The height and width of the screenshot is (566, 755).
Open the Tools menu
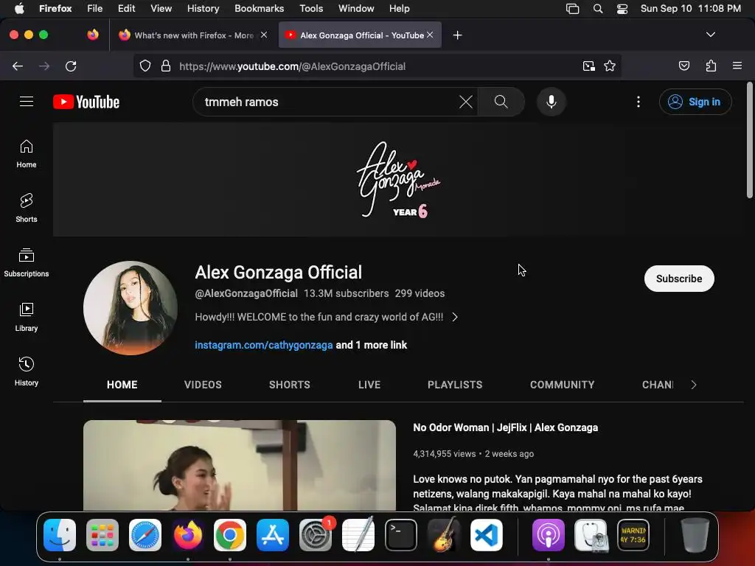tap(311, 9)
